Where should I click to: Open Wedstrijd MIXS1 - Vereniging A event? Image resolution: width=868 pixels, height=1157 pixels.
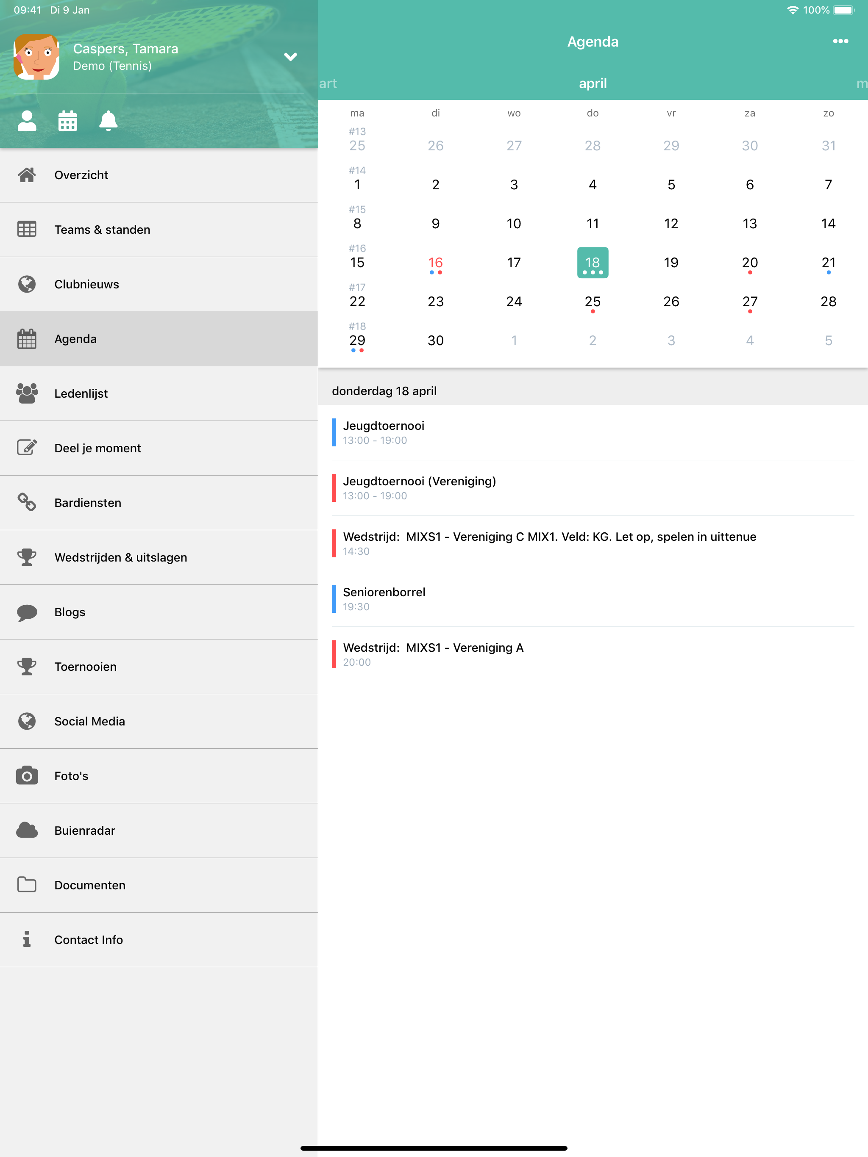coord(593,654)
